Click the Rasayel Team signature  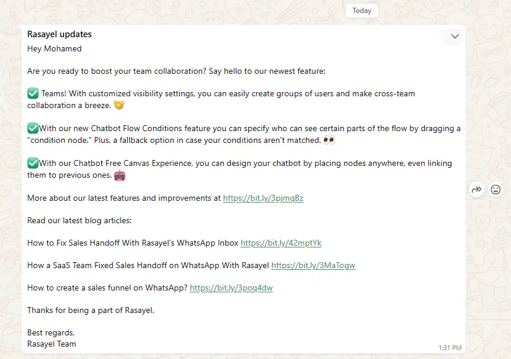(x=51, y=344)
